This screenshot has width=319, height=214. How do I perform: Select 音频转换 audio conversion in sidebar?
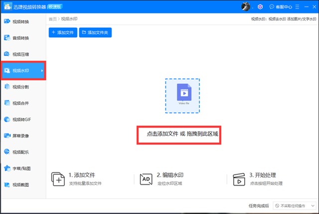tap(20, 38)
